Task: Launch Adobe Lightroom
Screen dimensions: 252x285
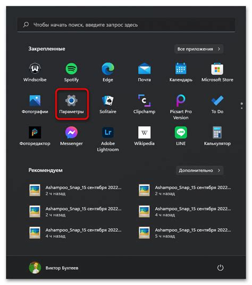Action: [108, 139]
